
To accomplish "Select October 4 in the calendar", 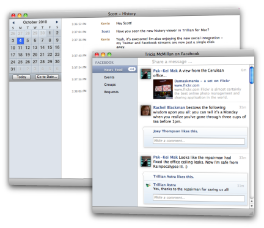I will (20, 40).
